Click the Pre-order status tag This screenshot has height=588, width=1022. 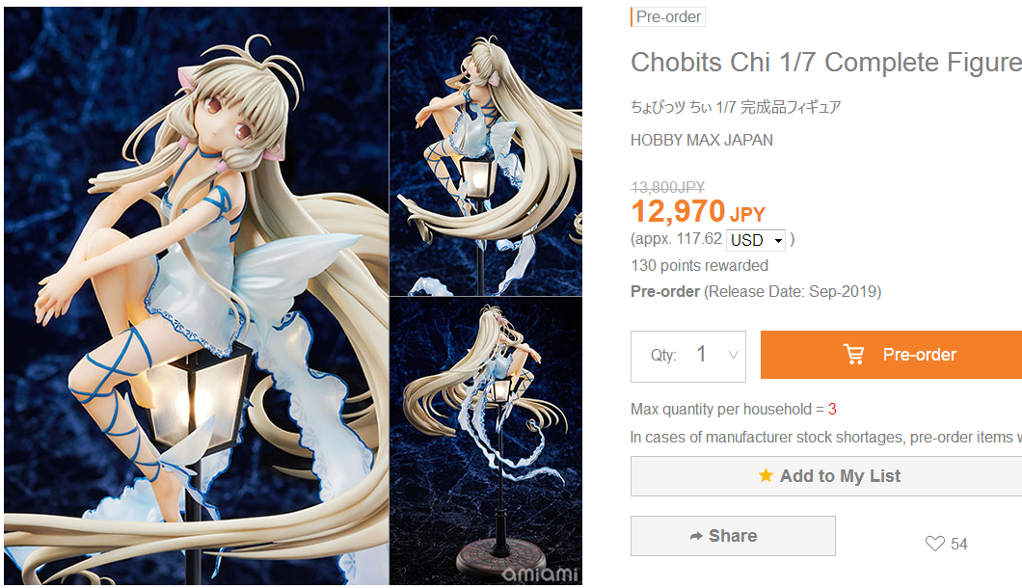[x=668, y=17]
